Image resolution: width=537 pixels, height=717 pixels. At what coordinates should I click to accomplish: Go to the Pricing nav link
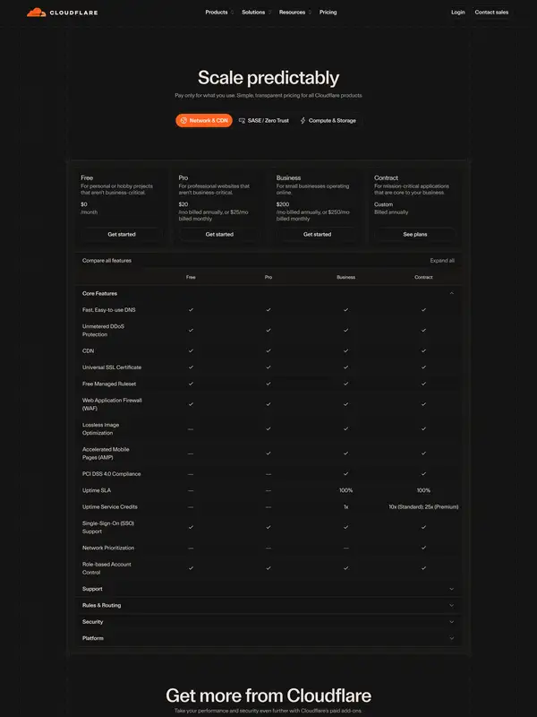328,13
